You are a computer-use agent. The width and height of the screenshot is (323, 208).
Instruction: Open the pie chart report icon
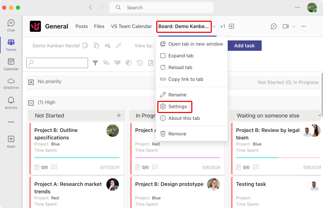(x=129, y=63)
